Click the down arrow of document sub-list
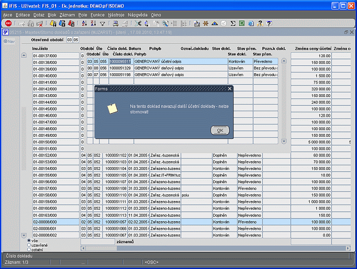 [x=284, y=141]
